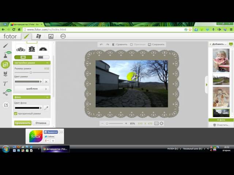Set view to actual size 1:1
The width and height of the screenshot is (234, 175).
[156, 124]
